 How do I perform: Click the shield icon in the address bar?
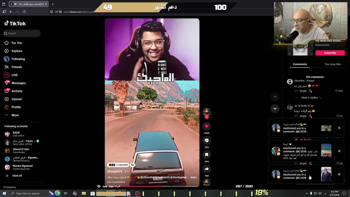pos(51,12)
